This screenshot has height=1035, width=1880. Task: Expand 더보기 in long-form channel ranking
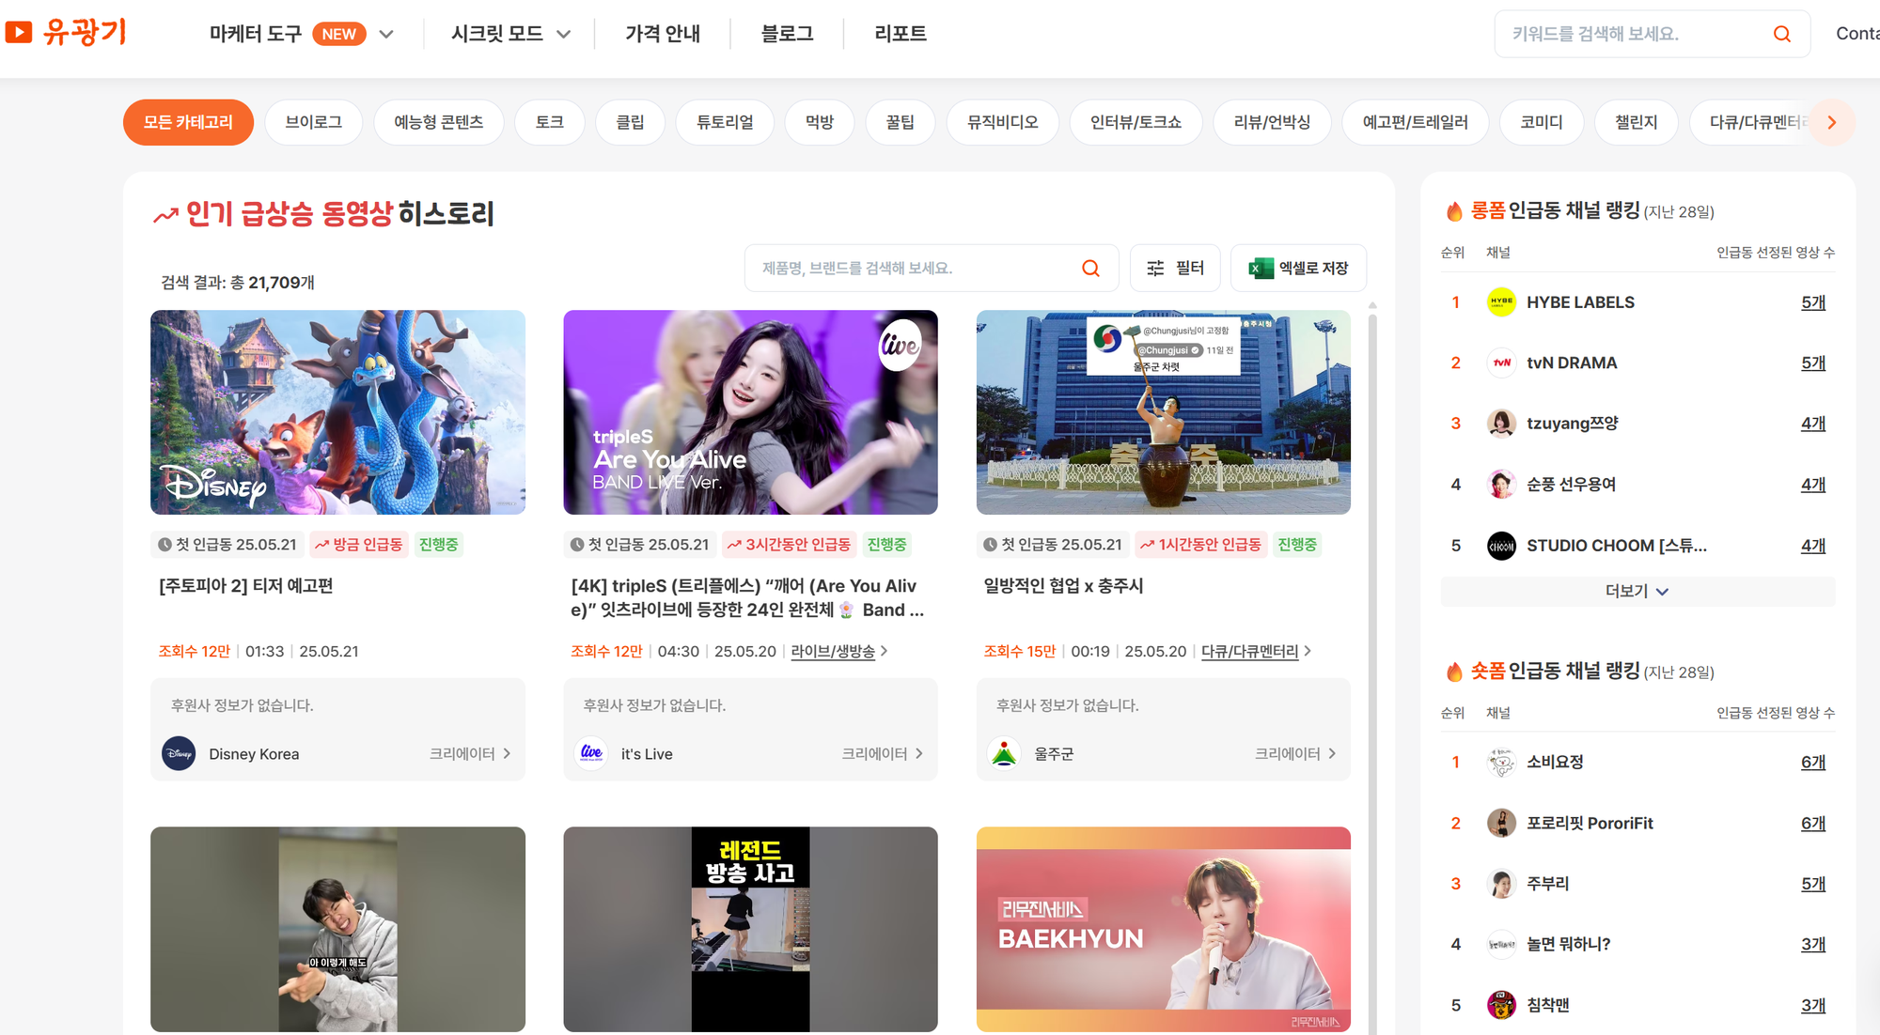tap(1637, 591)
